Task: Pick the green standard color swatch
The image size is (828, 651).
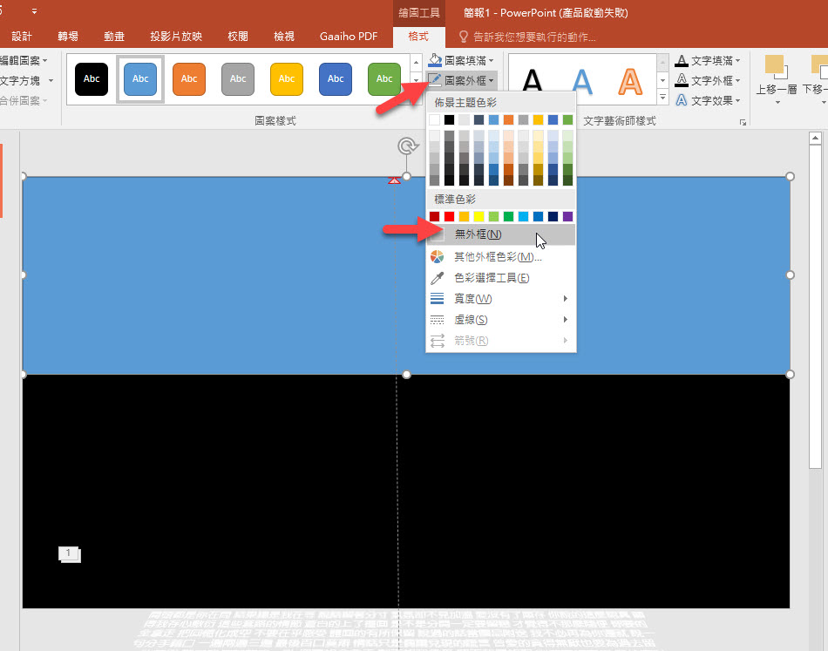Action: 508,216
